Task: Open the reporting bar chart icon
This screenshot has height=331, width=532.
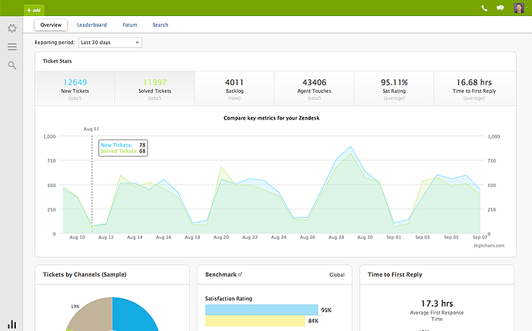Action: (x=11, y=324)
